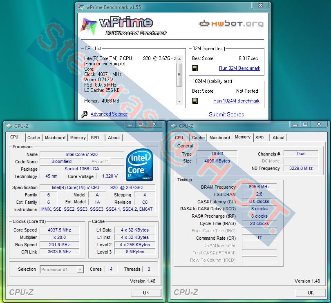The height and width of the screenshot is (303, 331).
Task: Click the Level 3 cache value '8 MBytes'
Action: (135, 252)
